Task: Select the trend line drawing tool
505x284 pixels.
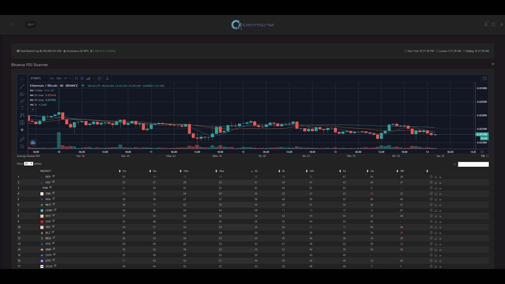Action: 22,86
